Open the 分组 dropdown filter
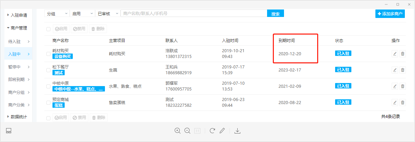The width and height of the screenshot is (415, 142). pos(57,14)
